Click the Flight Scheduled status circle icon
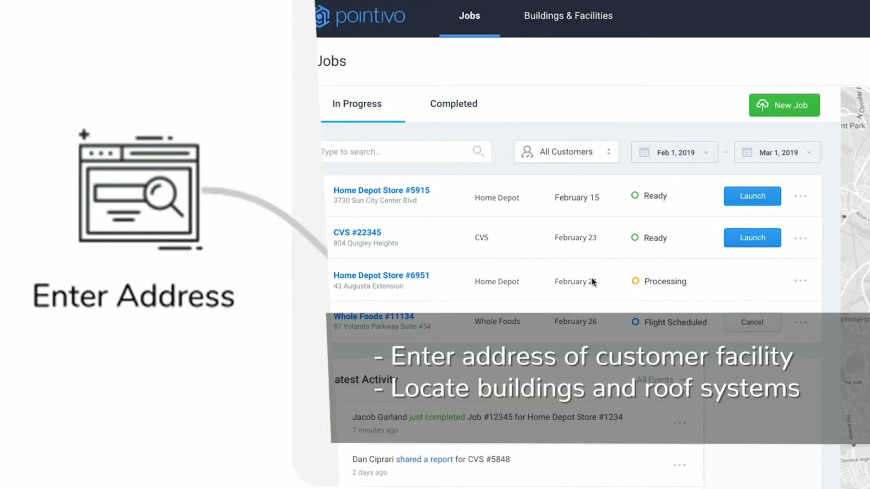This screenshot has height=489, width=870. tap(635, 321)
